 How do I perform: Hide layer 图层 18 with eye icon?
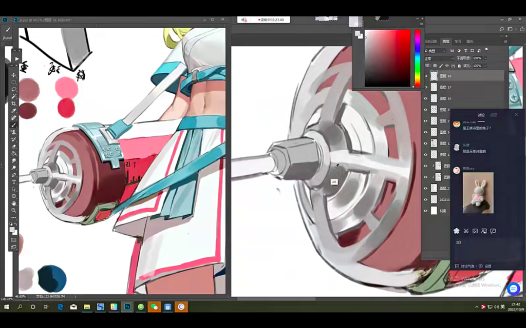425,76
